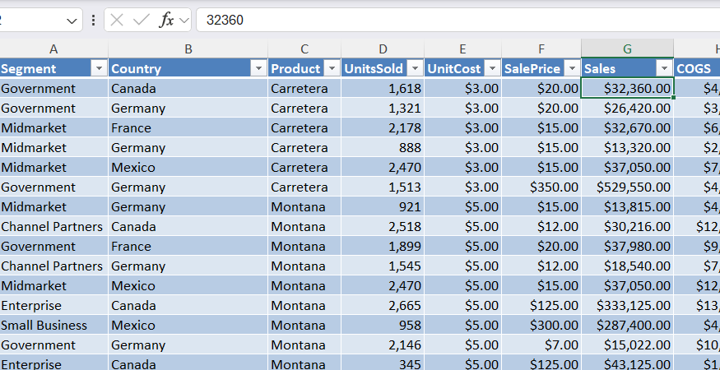Expand the fx function dropdown chevron
This screenshot has width=720, height=370.
click(184, 21)
